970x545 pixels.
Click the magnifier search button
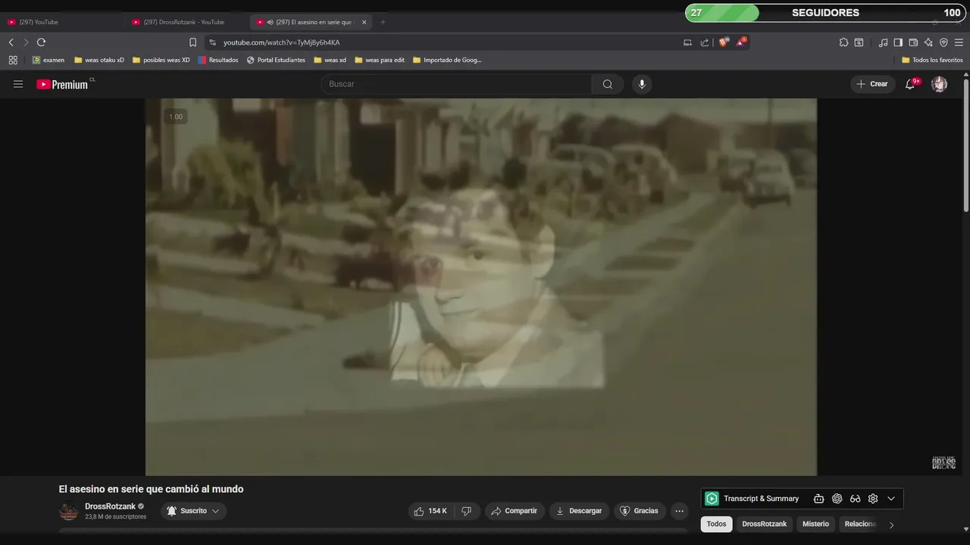pyautogui.click(x=608, y=84)
